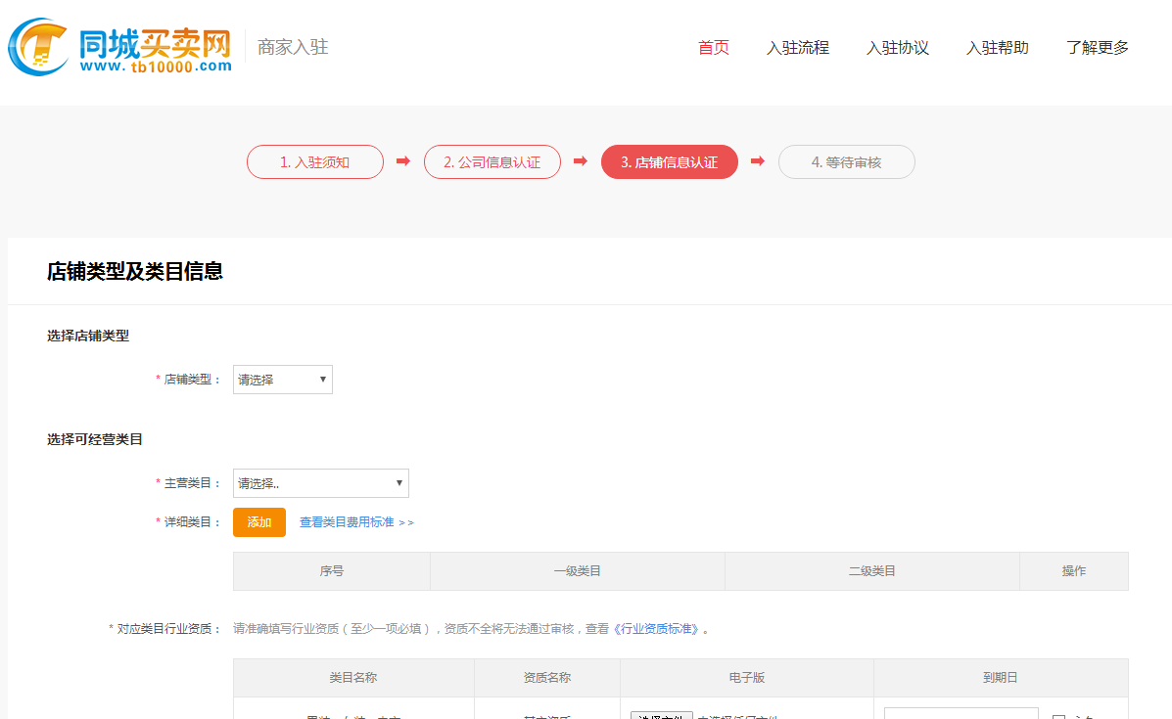This screenshot has width=1172, height=719.
Task: Open the 《行业资质标准》 link
Action: point(657,629)
